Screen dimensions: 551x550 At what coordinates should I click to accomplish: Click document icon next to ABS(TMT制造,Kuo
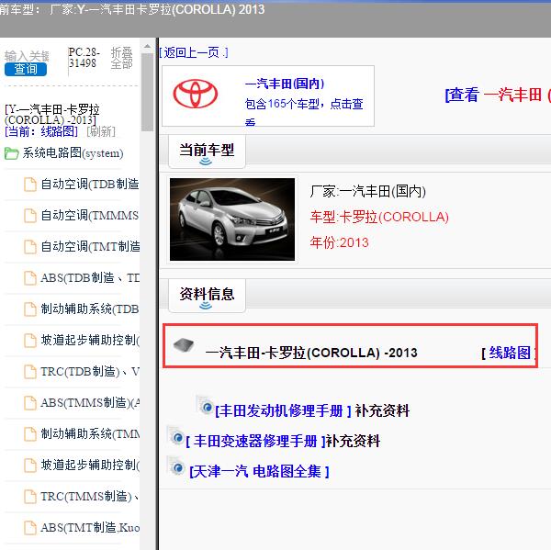click(30, 528)
